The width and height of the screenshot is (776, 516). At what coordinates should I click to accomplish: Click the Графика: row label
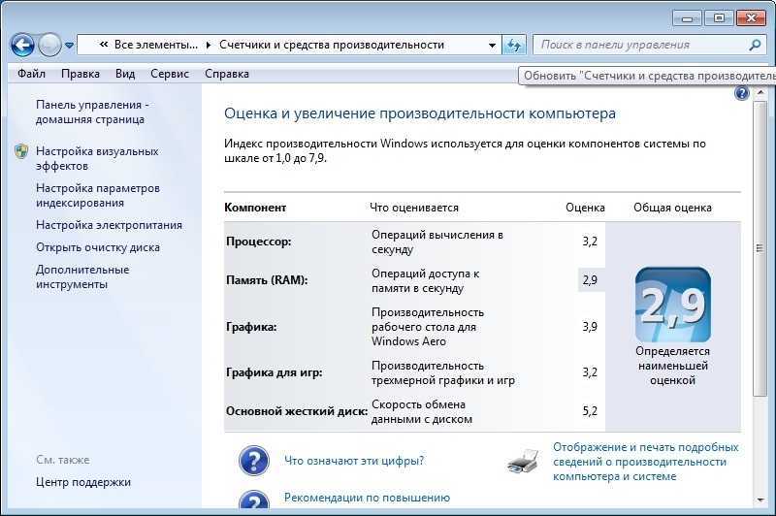(251, 327)
